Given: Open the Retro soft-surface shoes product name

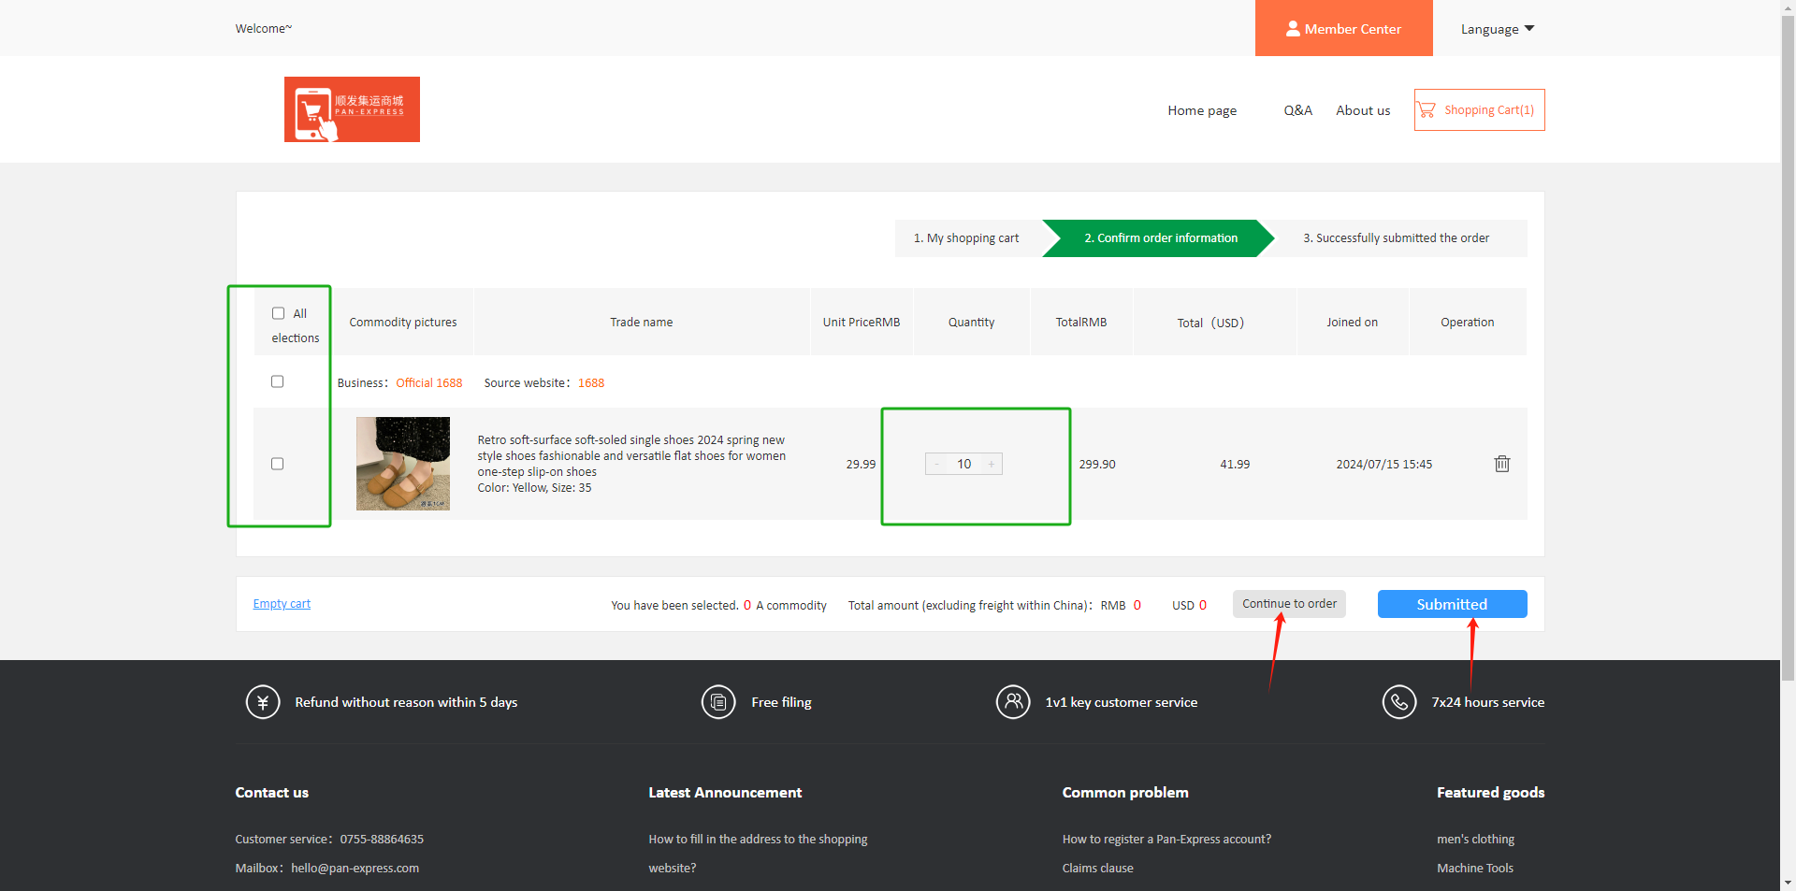Looking at the screenshot, I should [x=631, y=456].
